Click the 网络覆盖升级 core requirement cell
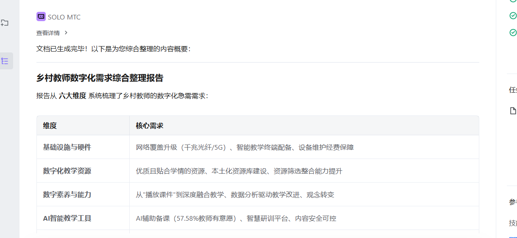The image size is (517, 238). point(245,148)
